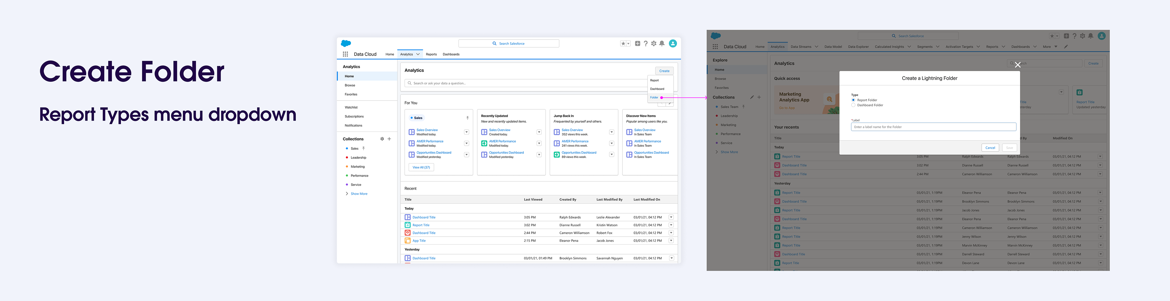Open row menu for App Title in Recent
The width and height of the screenshot is (1170, 301).
click(671, 241)
